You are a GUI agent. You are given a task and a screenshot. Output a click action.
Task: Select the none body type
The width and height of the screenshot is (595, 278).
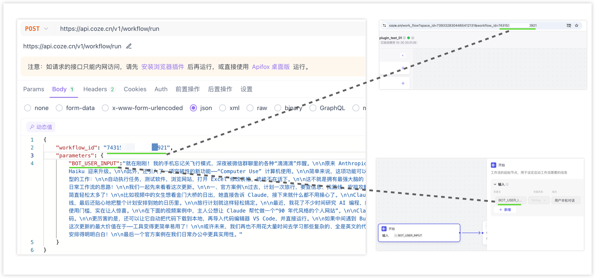pyautogui.click(x=28, y=108)
